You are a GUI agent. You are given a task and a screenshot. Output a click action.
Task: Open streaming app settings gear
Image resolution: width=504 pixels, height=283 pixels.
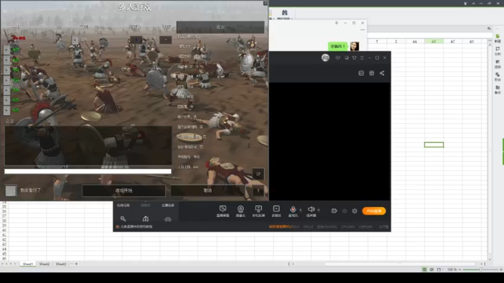pos(355,211)
